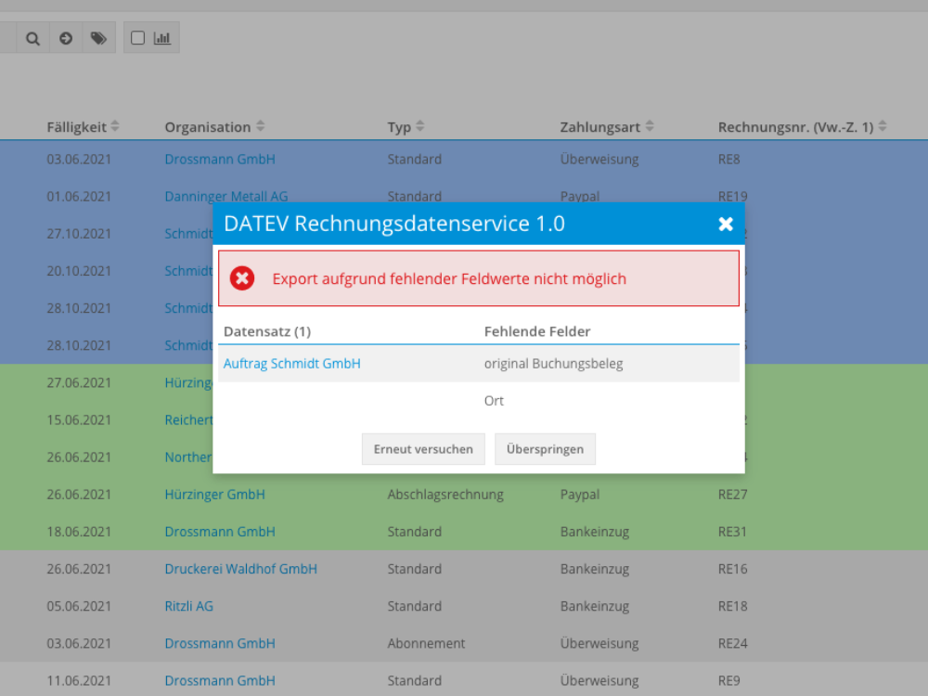Open Druckerei Waldhof GmbH link
The image size is (928, 696).
click(x=240, y=569)
